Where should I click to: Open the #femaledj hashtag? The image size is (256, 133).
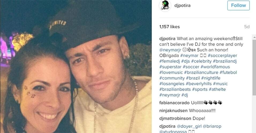pyautogui.click(x=170, y=61)
